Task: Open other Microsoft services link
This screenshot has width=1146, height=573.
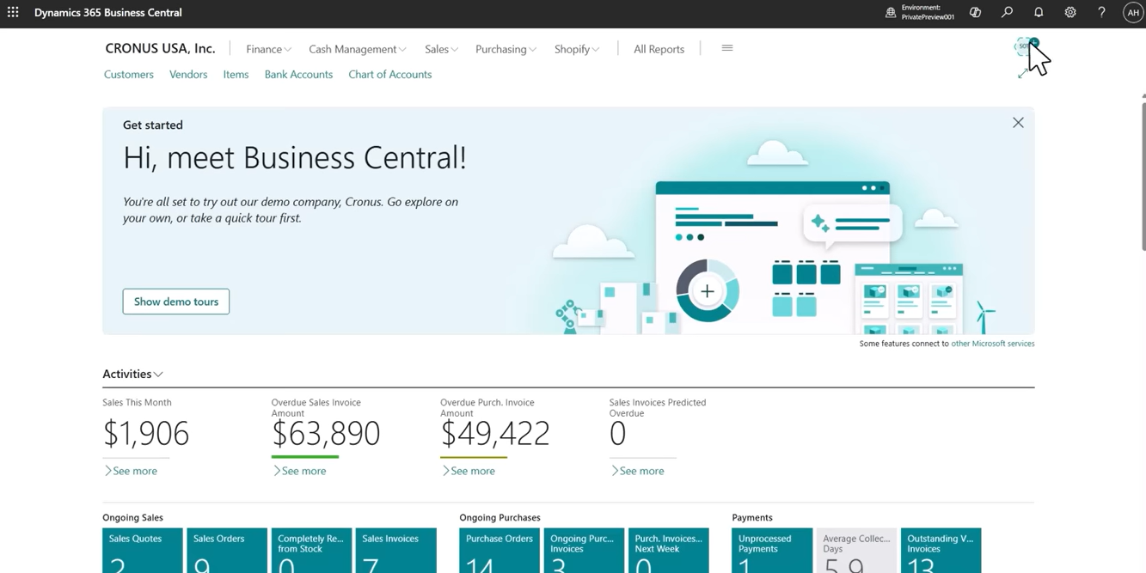Action: click(x=992, y=344)
